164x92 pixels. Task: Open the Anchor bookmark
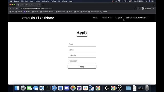point(27,12)
